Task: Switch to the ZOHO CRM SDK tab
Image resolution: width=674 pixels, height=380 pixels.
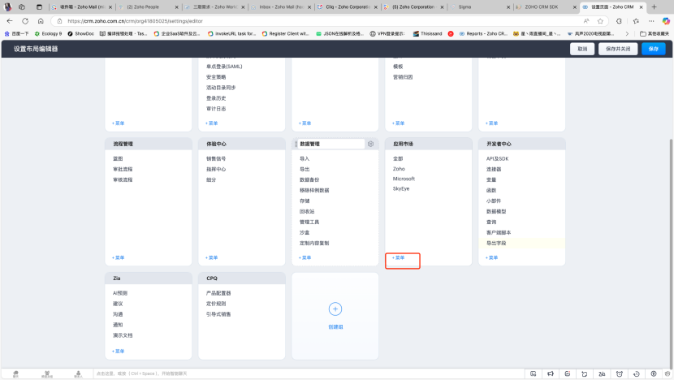Action: (x=546, y=6)
